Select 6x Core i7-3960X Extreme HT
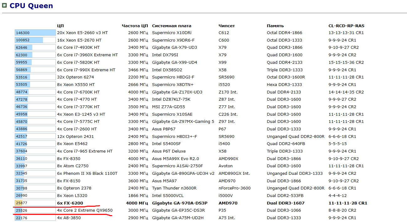This screenshot has height=222, width=407. pos(87,55)
